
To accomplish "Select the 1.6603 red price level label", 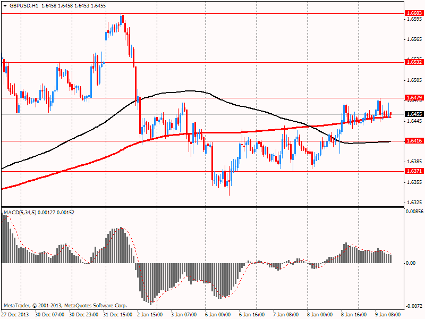I will point(414,13).
